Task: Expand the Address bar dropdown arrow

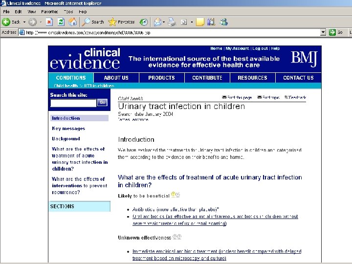Action: click(x=323, y=33)
